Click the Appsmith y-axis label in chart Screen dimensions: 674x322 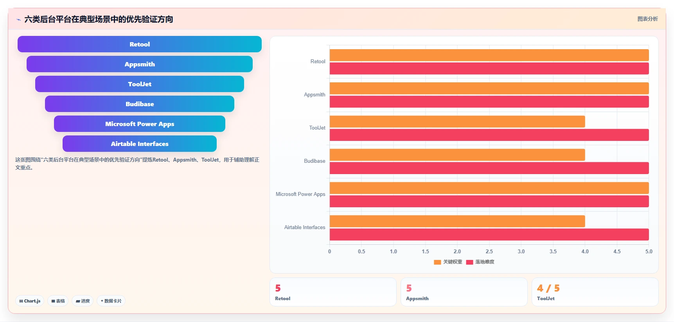[x=315, y=95]
